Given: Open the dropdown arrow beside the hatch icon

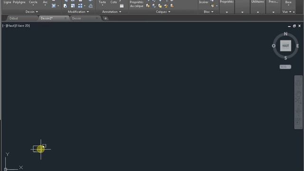Looking at the screenshot, I should pos(58,6).
